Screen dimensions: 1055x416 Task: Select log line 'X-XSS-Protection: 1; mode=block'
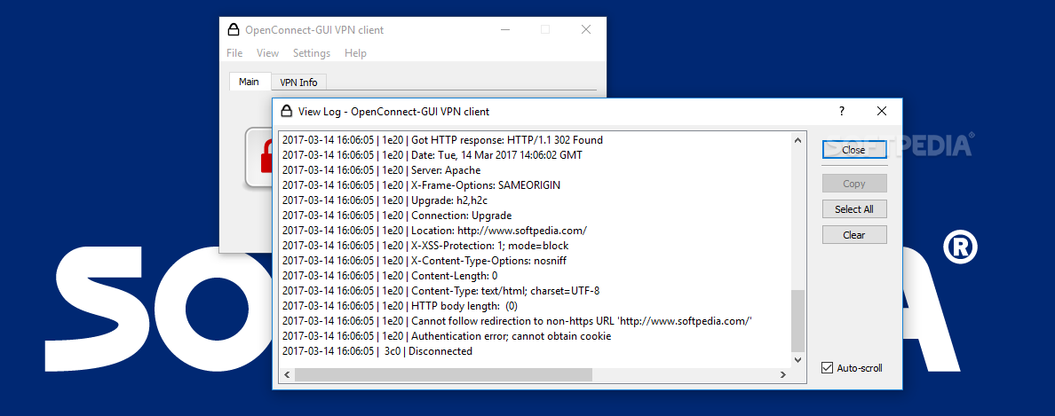[x=425, y=246]
